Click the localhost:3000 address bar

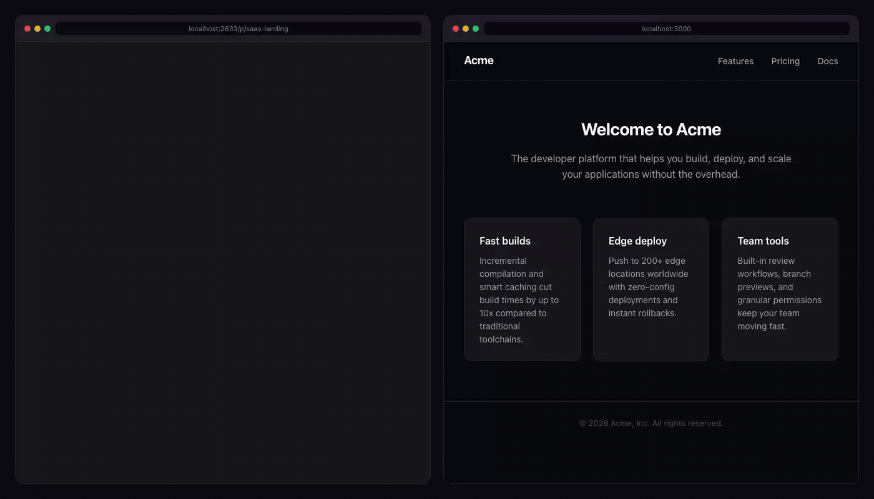click(x=666, y=28)
